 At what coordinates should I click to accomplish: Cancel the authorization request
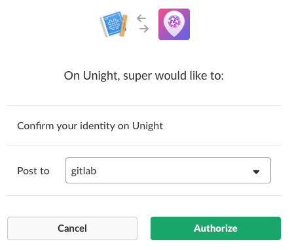tap(72, 228)
